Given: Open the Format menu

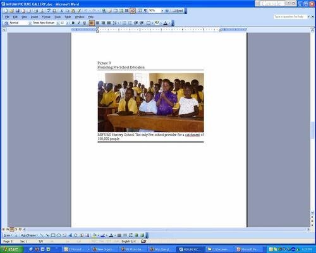Looking at the screenshot, I should pyautogui.click(x=46, y=17).
